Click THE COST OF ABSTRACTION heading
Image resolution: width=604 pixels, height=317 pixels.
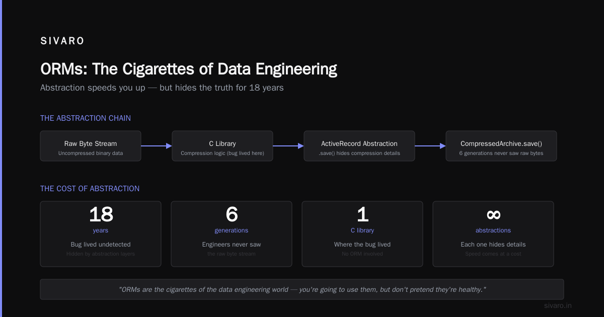click(x=90, y=189)
